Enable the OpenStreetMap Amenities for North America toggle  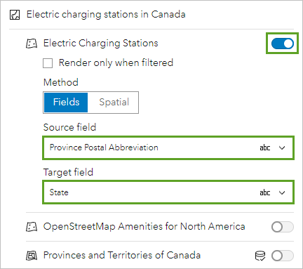[282, 227]
